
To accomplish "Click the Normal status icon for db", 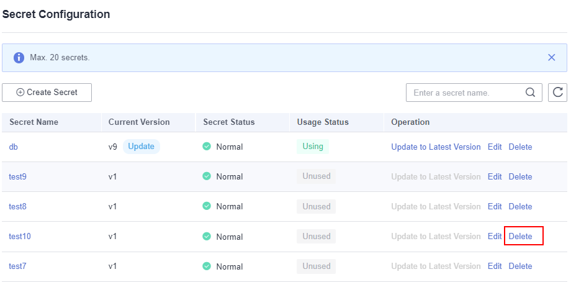I will pyautogui.click(x=207, y=147).
